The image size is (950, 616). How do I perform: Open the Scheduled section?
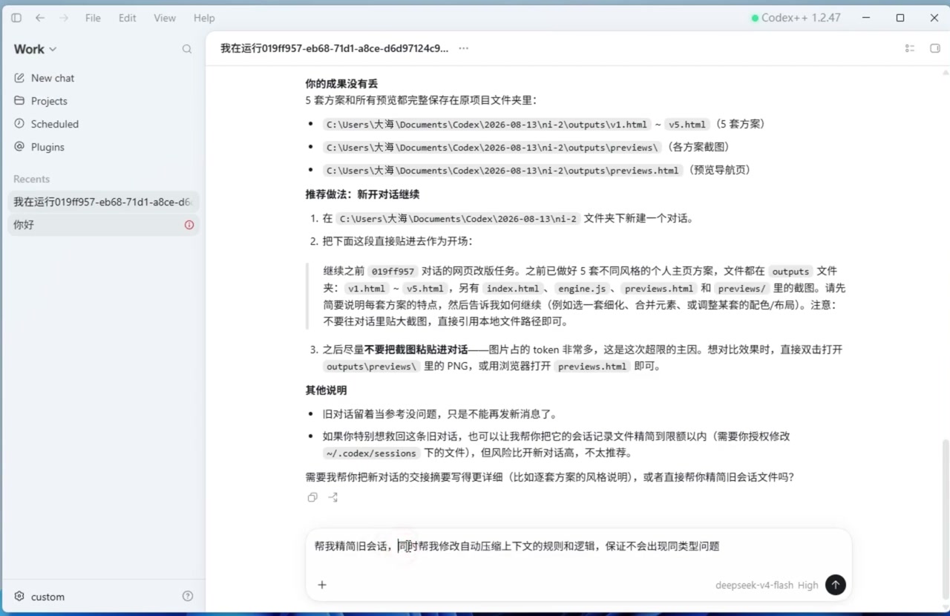point(104,124)
